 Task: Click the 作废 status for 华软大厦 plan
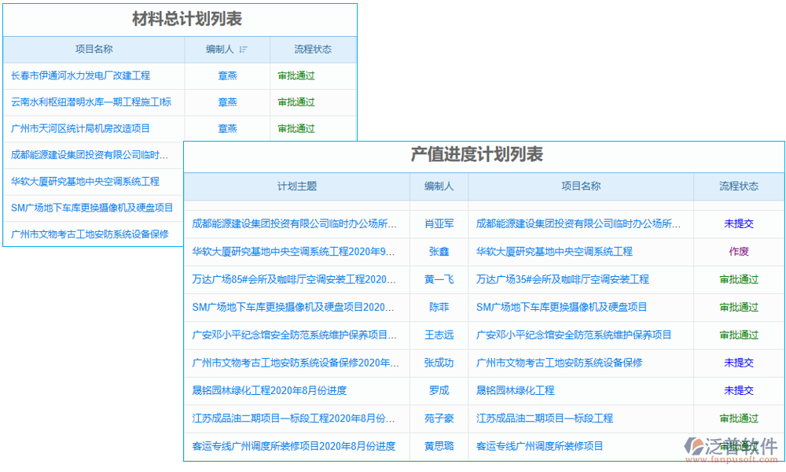[x=738, y=252]
